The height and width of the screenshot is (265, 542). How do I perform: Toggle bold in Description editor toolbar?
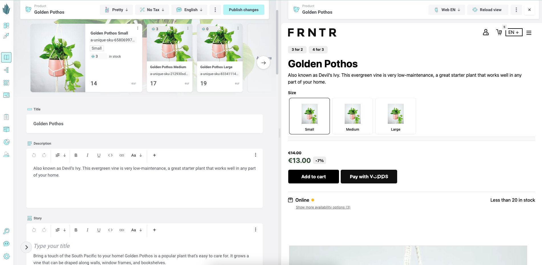76,155
